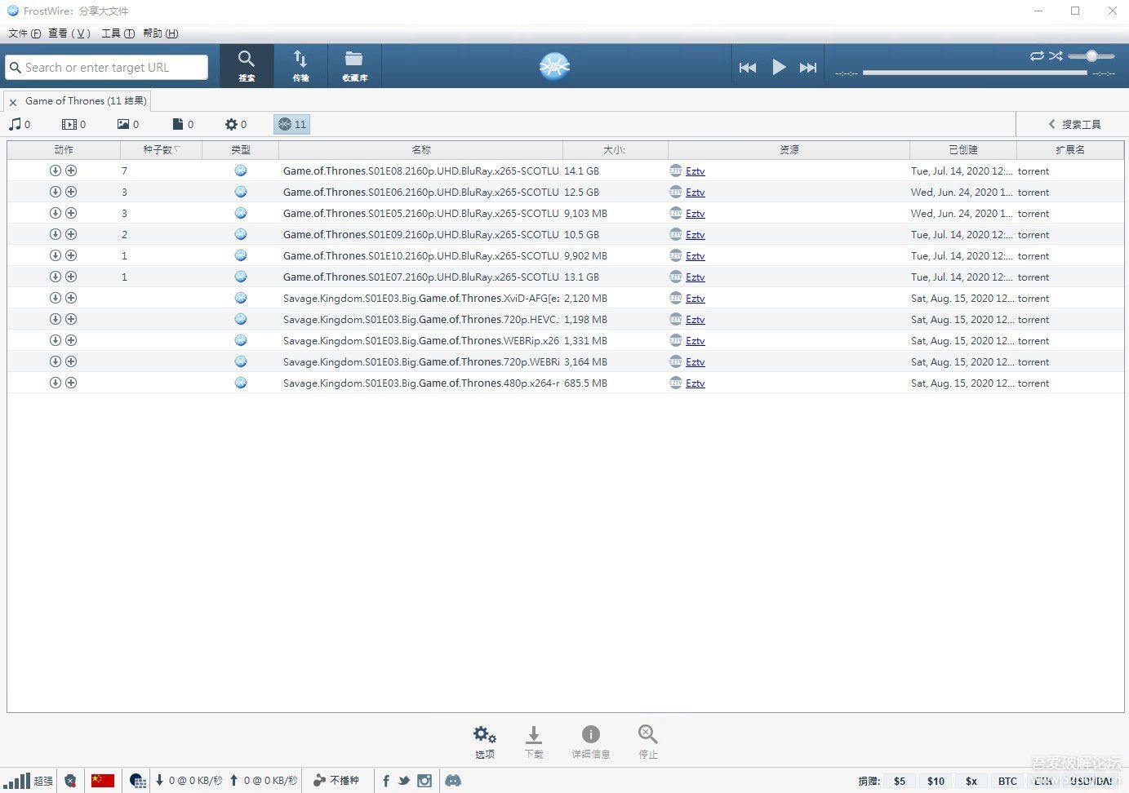1129x793 pixels.
Task: Toggle 不播种 seeding status
Action: coord(337,780)
